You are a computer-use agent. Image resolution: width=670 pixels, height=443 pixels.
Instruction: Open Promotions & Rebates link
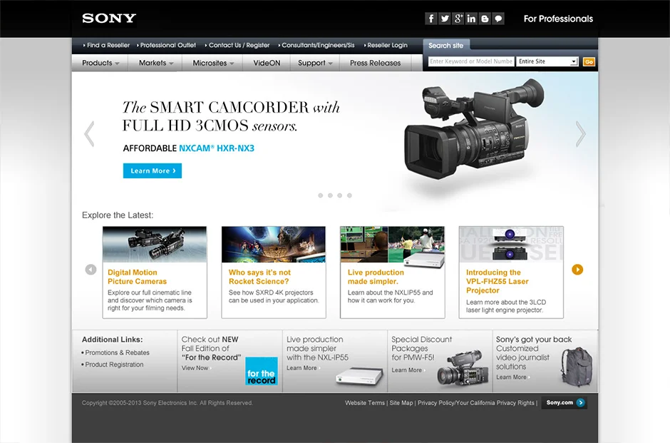[x=117, y=353]
